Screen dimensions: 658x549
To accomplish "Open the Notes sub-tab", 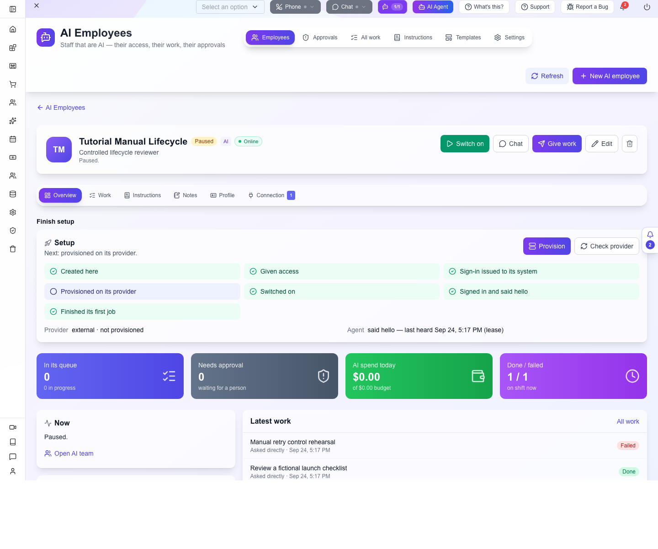I will click(x=186, y=195).
